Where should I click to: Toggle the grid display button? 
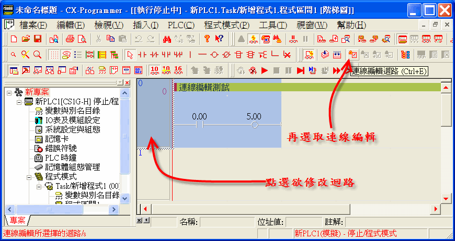[x=54, y=54]
